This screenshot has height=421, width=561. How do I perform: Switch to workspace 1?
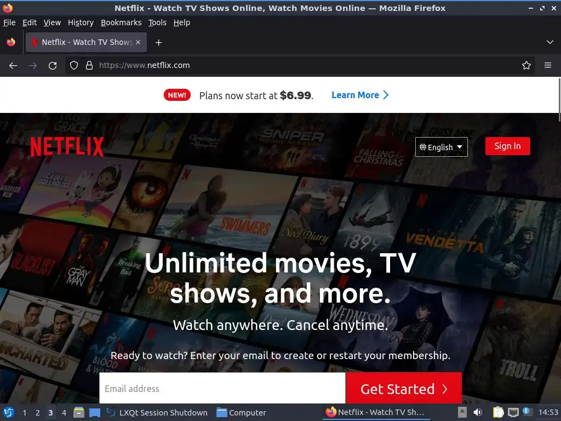pyautogui.click(x=24, y=413)
